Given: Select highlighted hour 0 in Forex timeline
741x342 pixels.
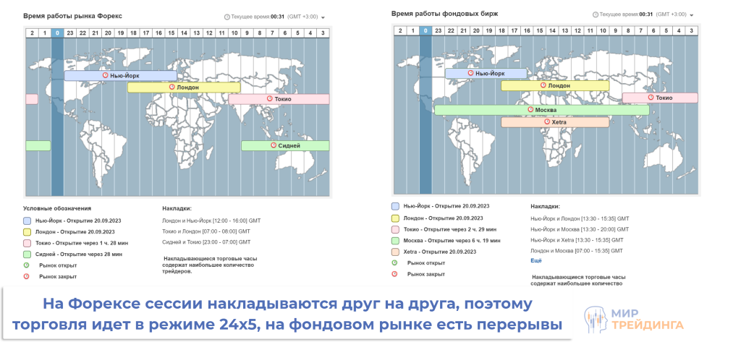Looking at the screenshot, I should 57,33.
